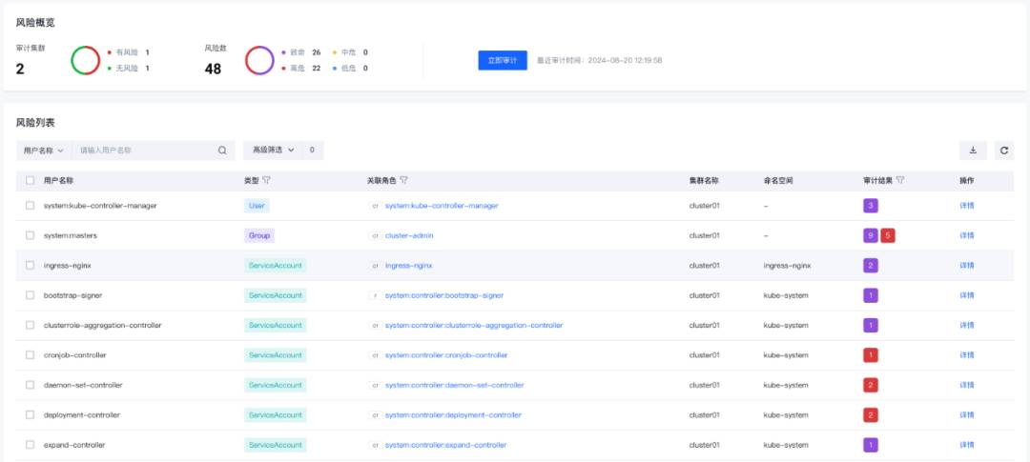
Task: Open the system:controller:daemon-set-controller role link
Action: pyautogui.click(x=455, y=385)
